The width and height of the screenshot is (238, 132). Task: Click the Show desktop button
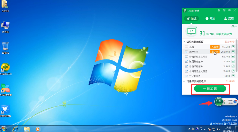pyautogui.click(x=237, y=129)
